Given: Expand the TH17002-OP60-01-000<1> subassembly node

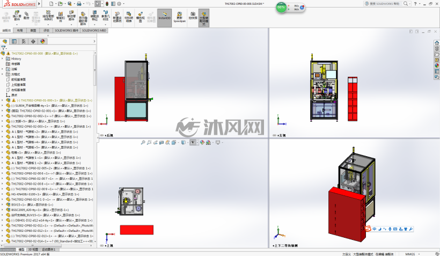Looking at the screenshot, I should coord(3,100).
